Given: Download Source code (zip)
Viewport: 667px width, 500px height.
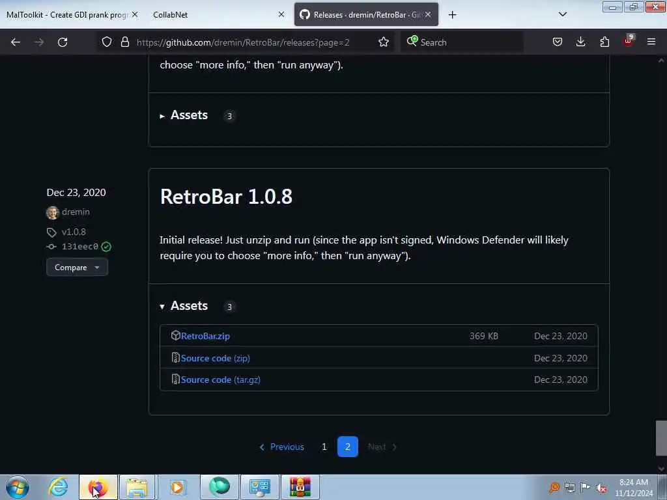Looking at the screenshot, I should pyautogui.click(x=215, y=358).
